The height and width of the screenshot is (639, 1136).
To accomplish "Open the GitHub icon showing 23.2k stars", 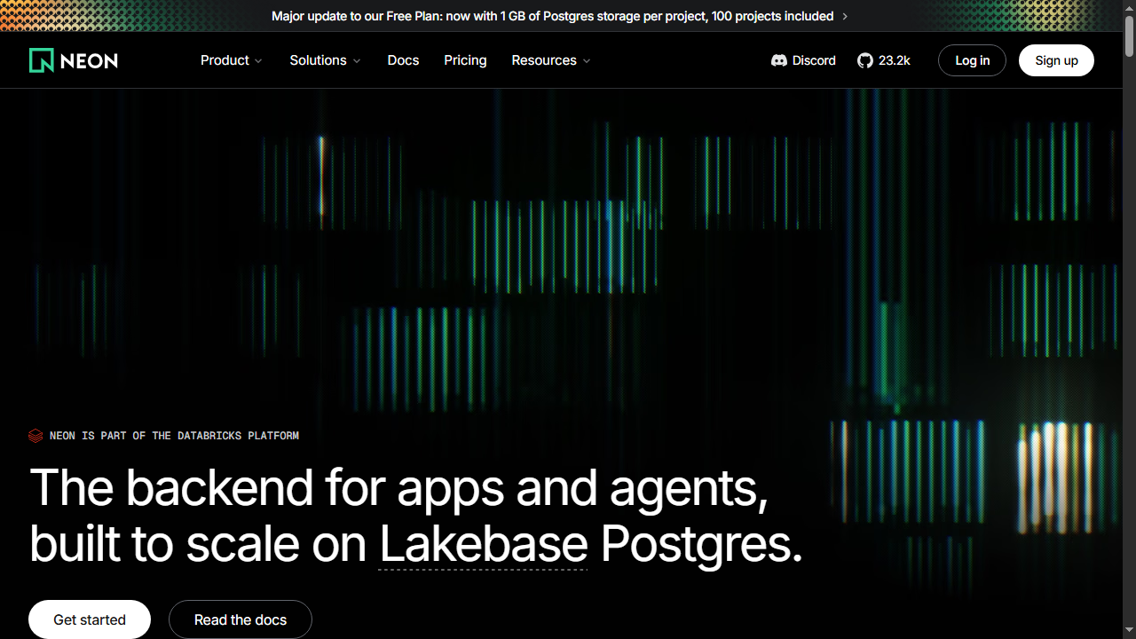I will click(x=865, y=60).
